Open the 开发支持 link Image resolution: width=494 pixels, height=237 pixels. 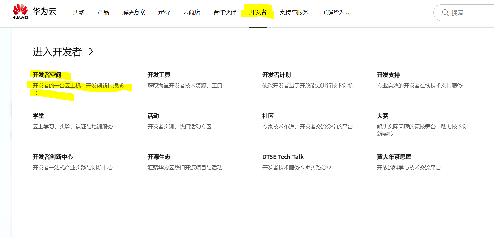[388, 75]
